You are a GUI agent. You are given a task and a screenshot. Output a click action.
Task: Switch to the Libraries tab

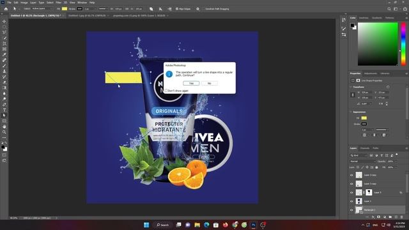[x=385, y=73]
